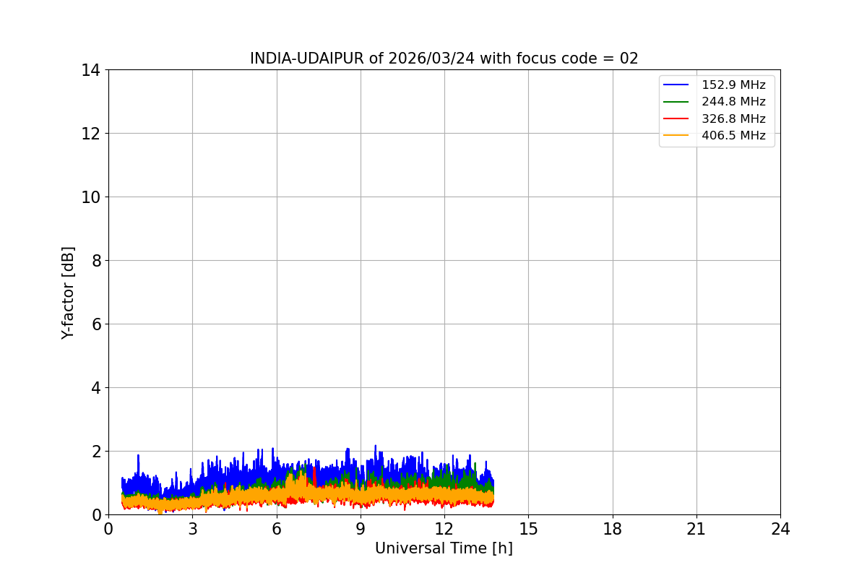Click the y-axis tick label '14'
This screenshot has height=578, width=867.
click(x=91, y=70)
